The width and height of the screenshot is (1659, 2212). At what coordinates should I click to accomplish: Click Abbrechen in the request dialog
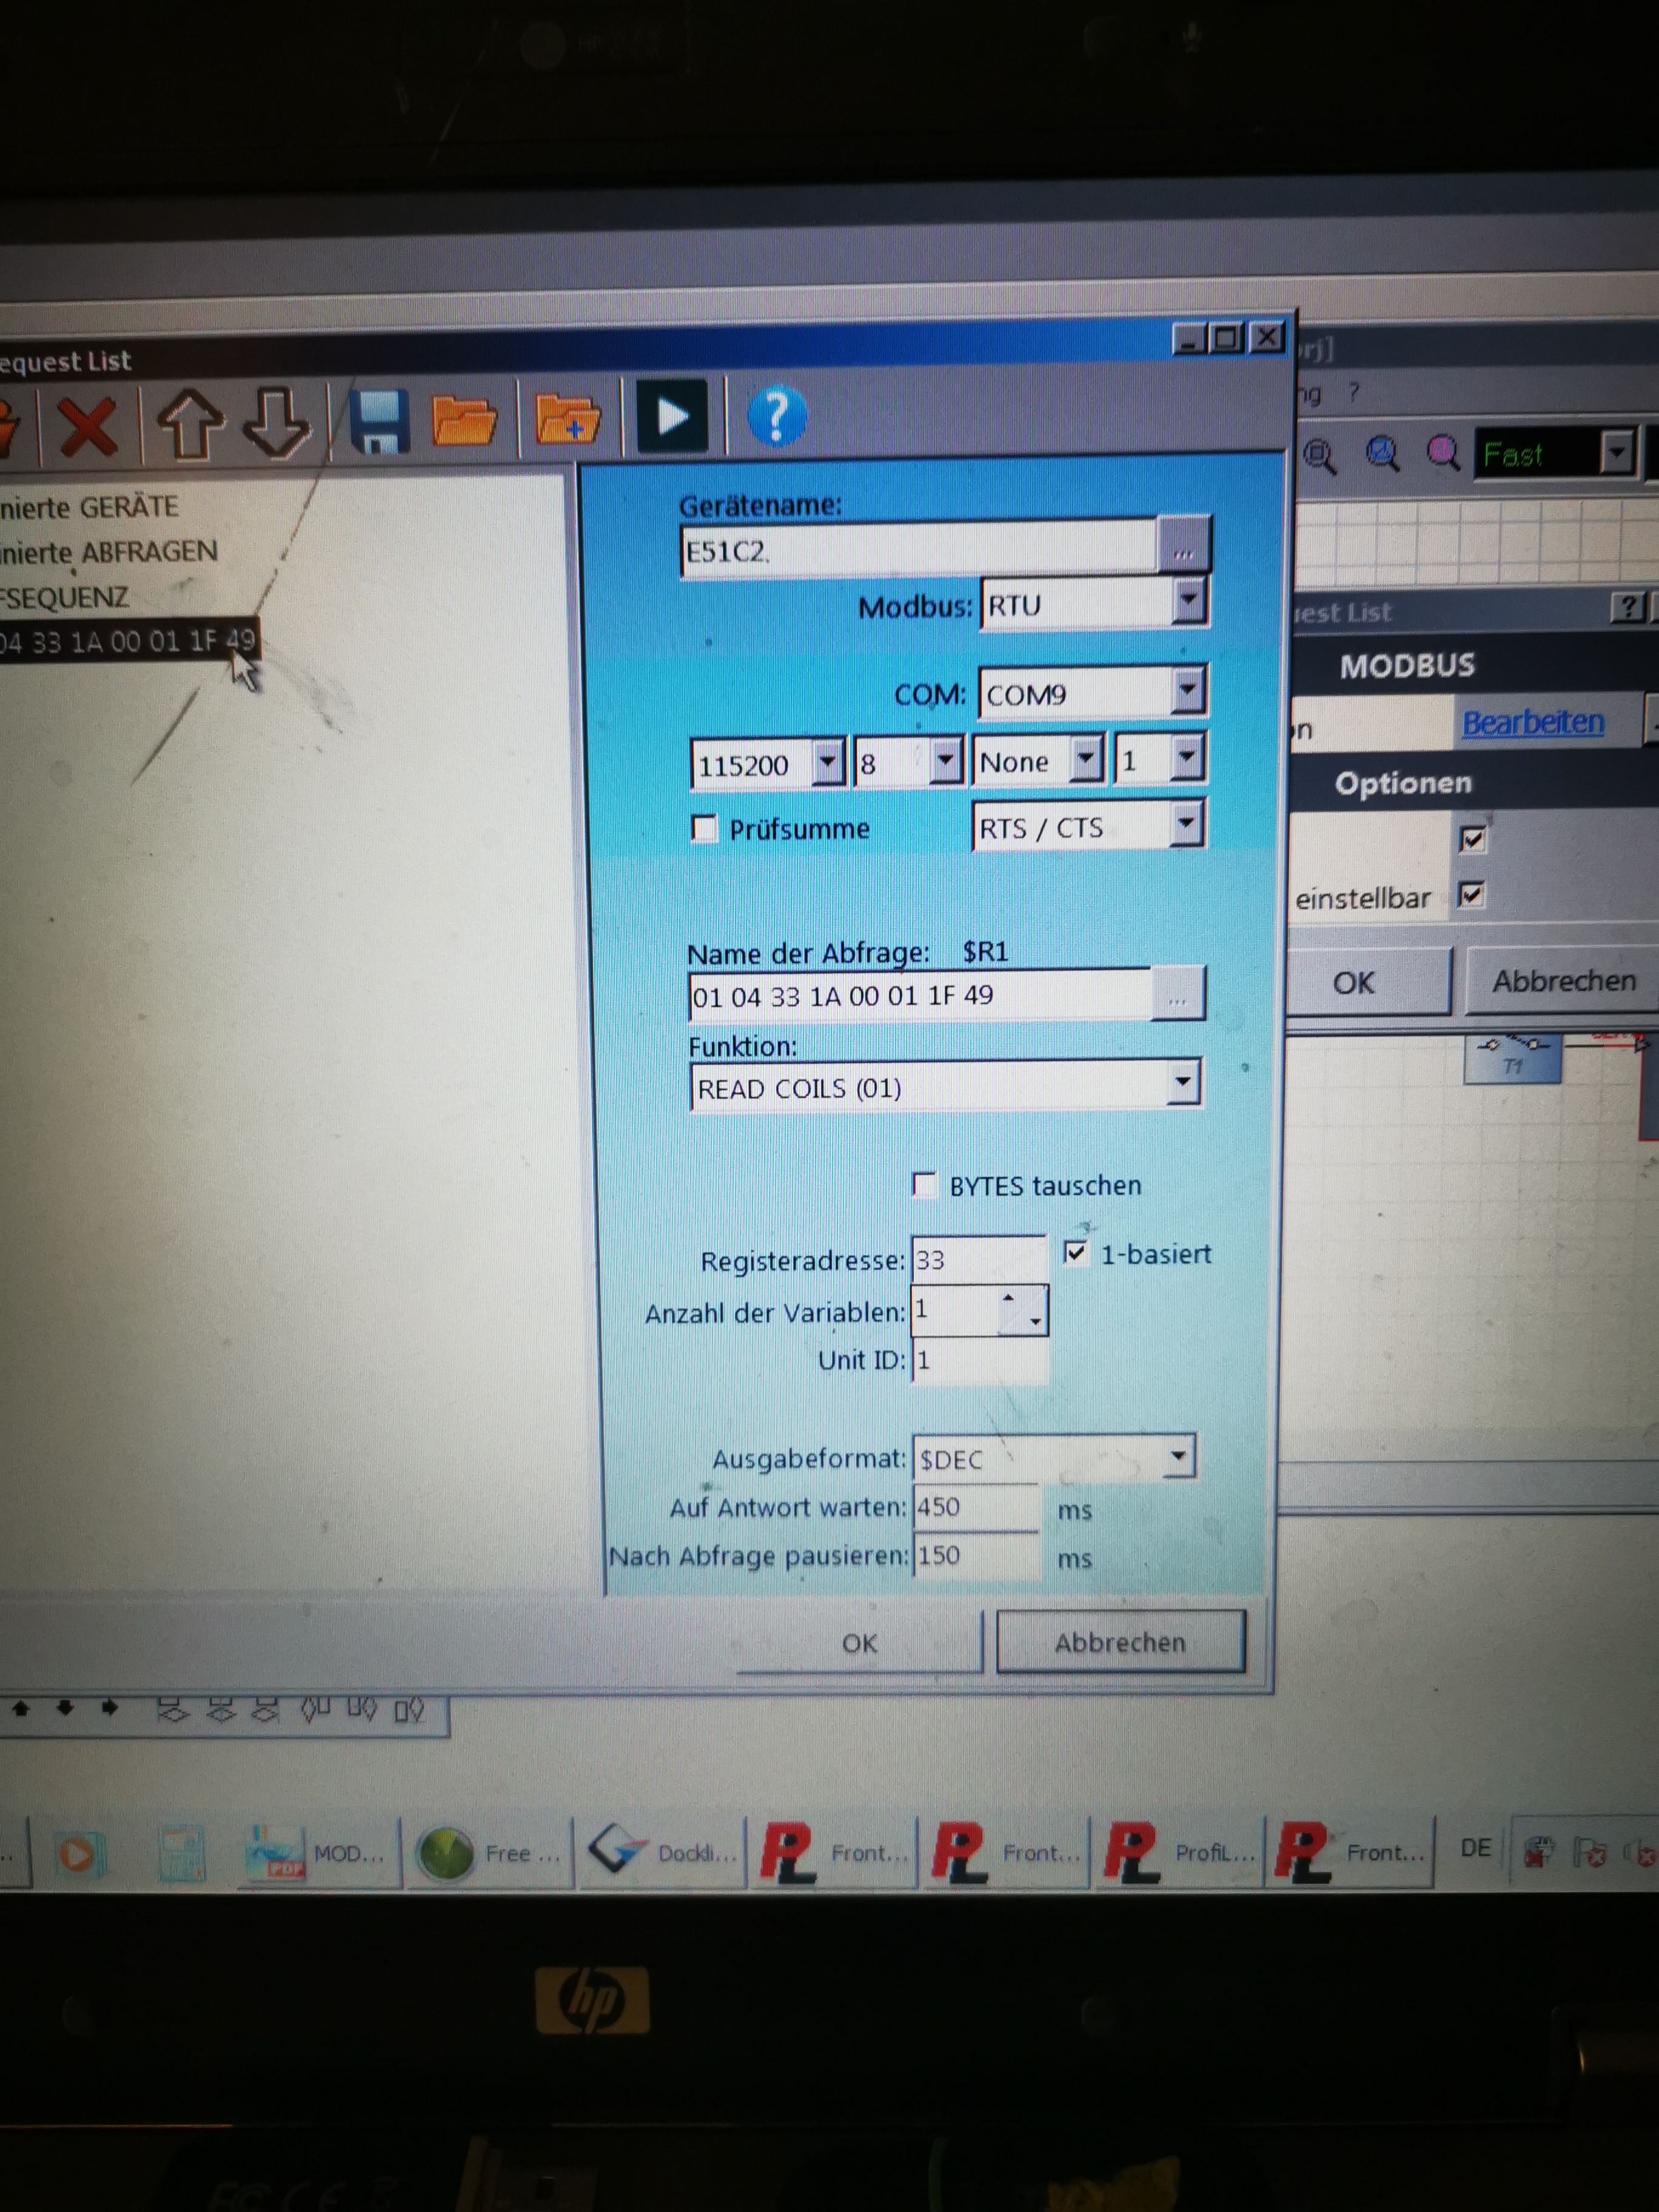[x=1120, y=1641]
